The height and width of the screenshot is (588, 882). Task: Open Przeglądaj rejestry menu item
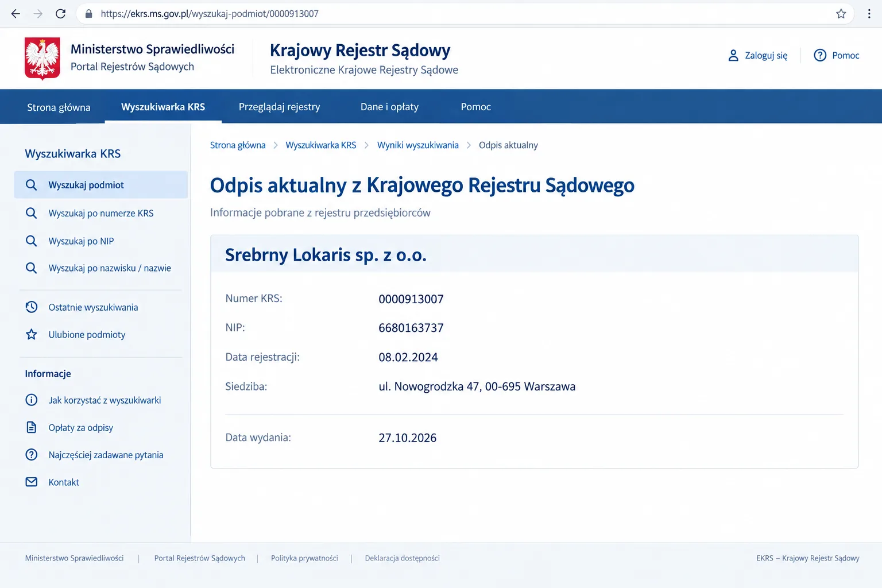(280, 107)
